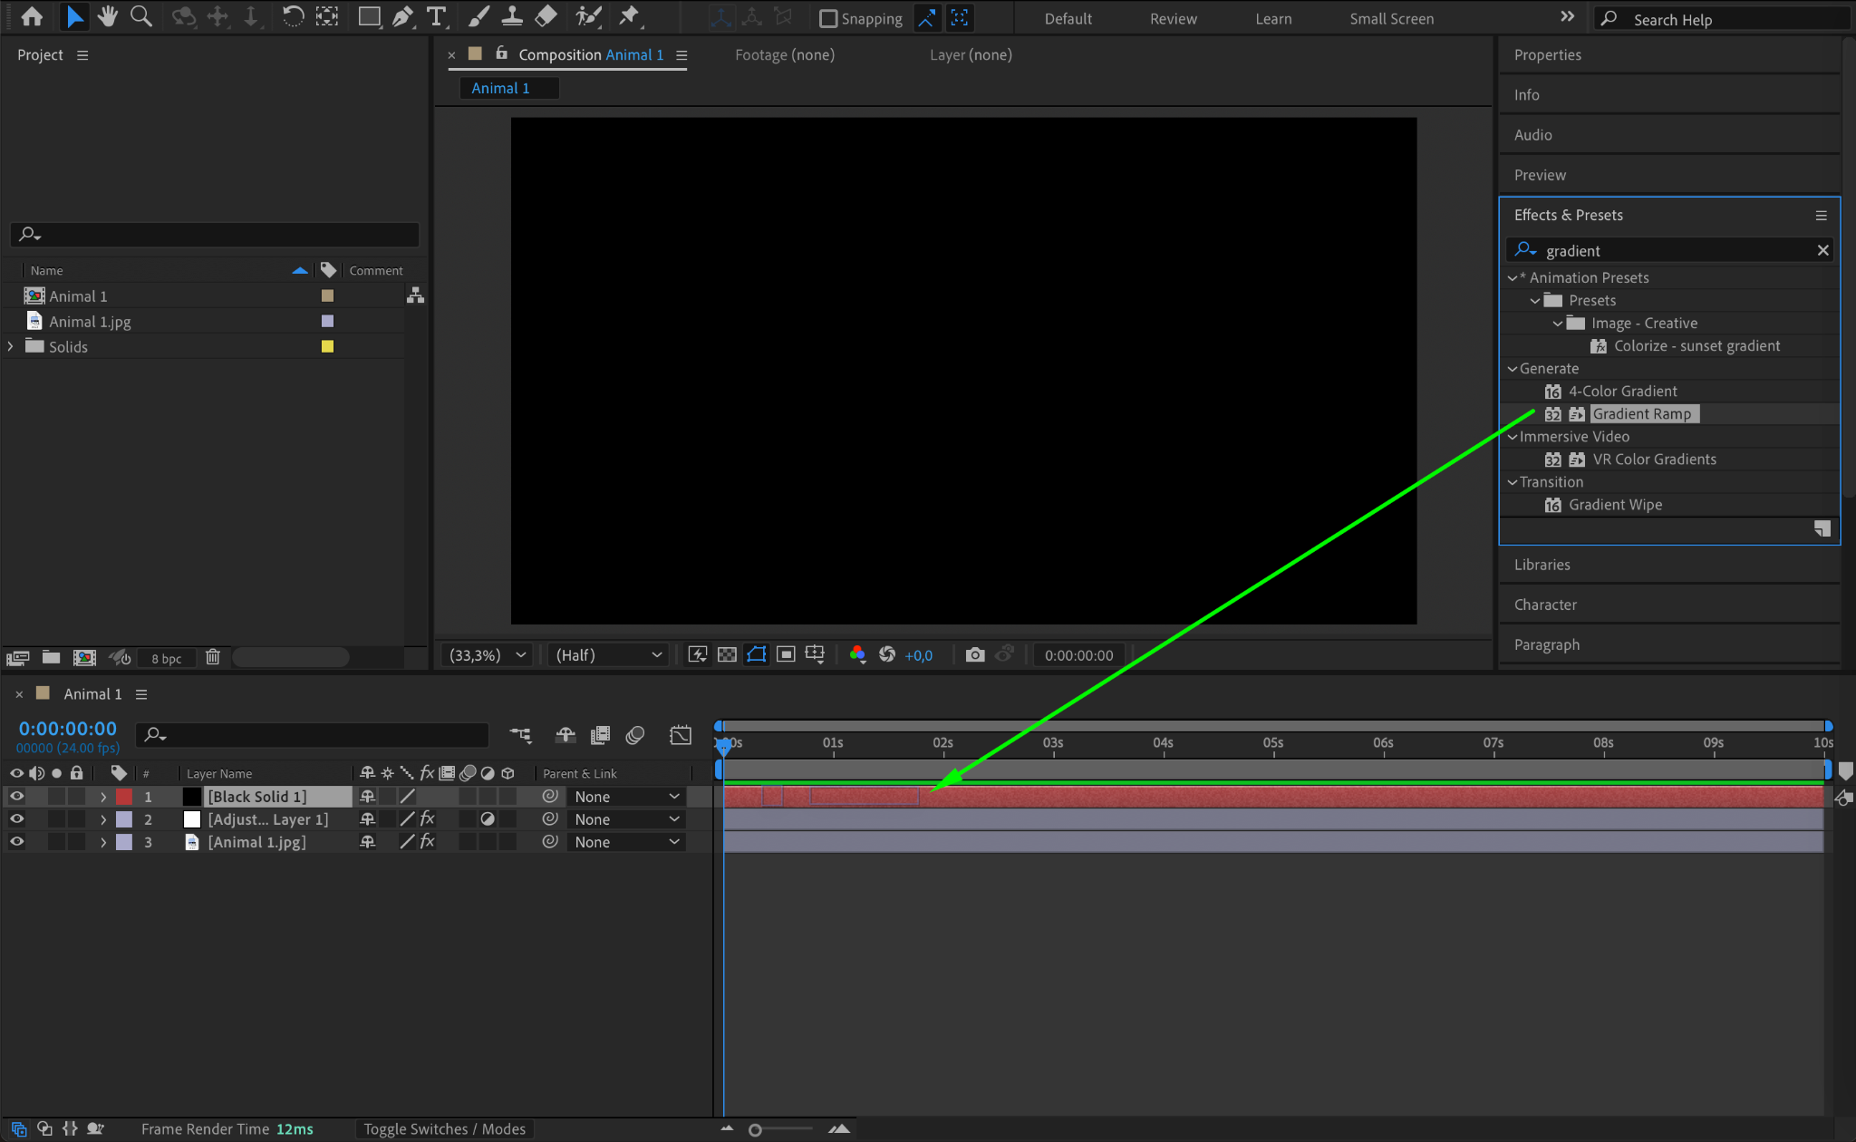Select Gradient Wipe effect in the list
The width and height of the screenshot is (1856, 1142).
pos(1615,505)
